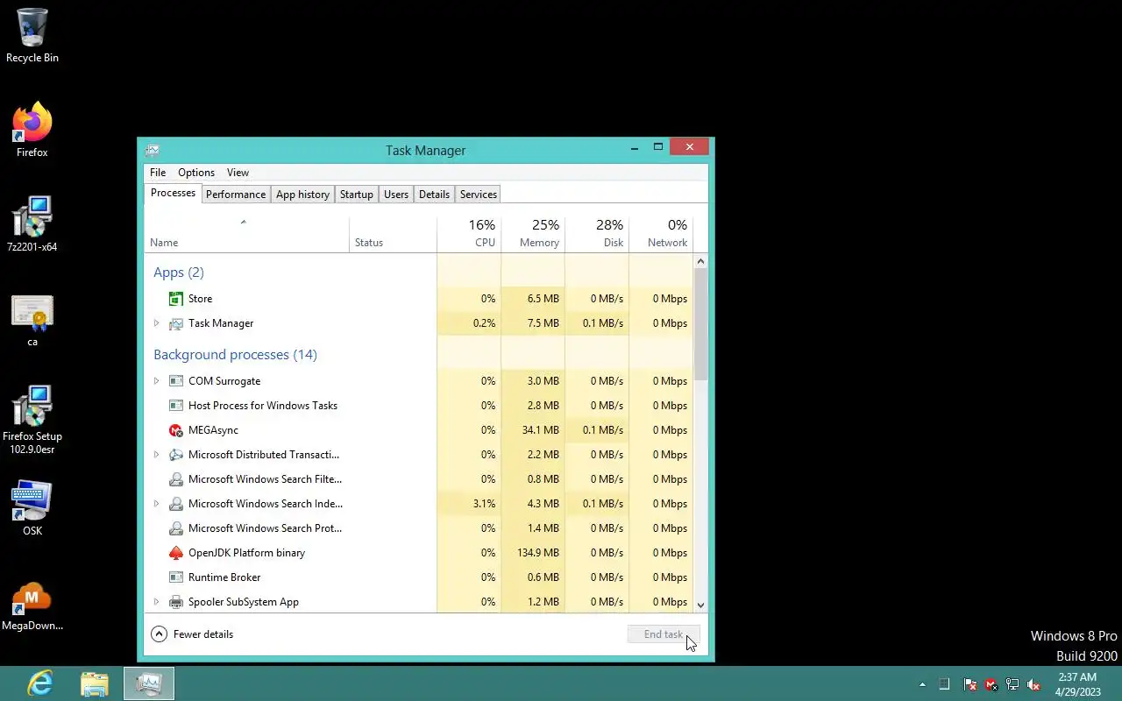Viewport: 1122px width, 701px height.
Task: Switch to the App history tab
Action: click(x=302, y=195)
